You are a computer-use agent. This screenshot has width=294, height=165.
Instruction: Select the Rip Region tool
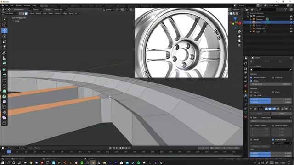[x=4, y=123]
